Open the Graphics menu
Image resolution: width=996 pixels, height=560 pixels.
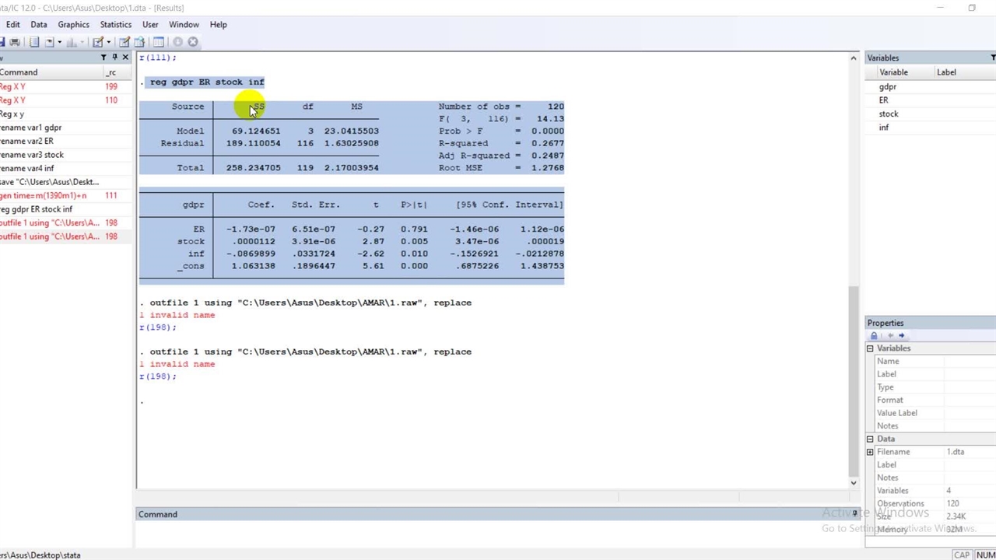coord(73,24)
